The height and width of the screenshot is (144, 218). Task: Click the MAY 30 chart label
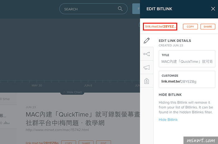(x=37, y=86)
